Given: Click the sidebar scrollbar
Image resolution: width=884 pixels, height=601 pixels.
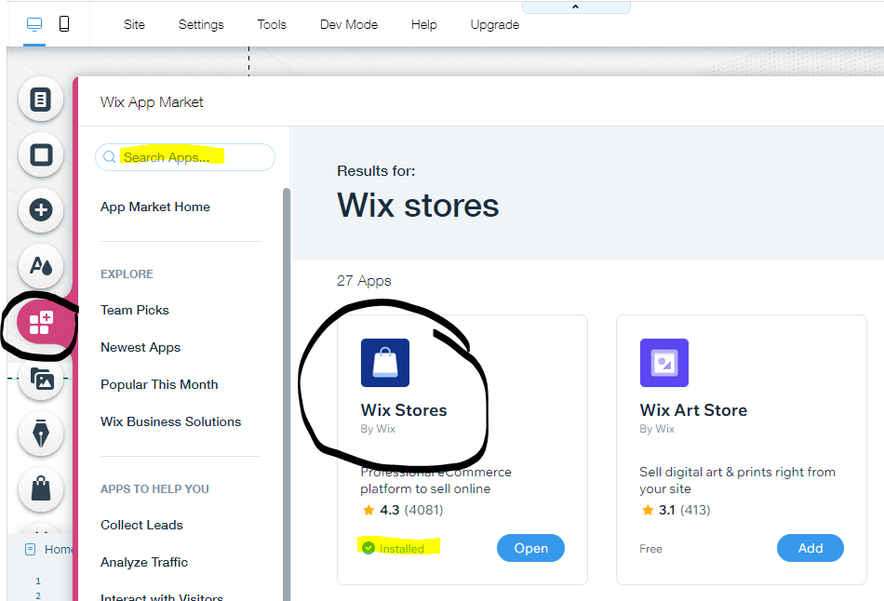Looking at the screenshot, I should pyautogui.click(x=287, y=394).
